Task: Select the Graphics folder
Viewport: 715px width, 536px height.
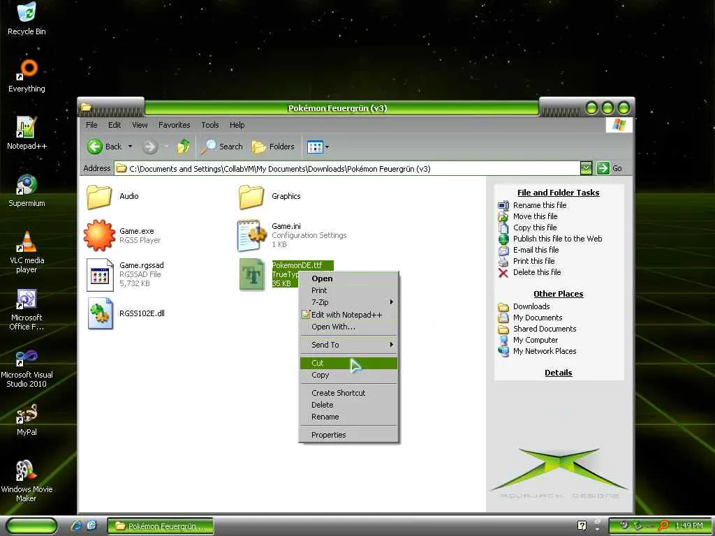Action: pyautogui.click(x=270, y=196)
